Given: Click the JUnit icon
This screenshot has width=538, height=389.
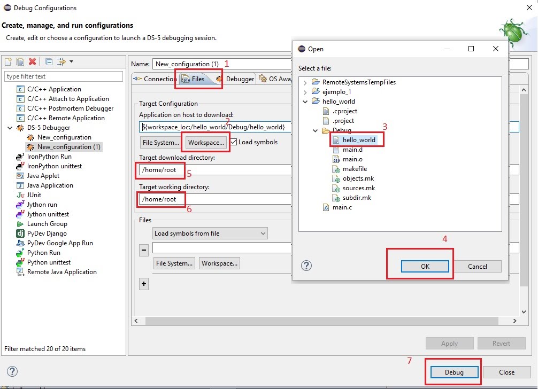Looking at the screenshot, I should click(20, 195).
